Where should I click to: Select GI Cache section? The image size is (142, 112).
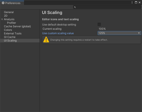tap(10, 37)
